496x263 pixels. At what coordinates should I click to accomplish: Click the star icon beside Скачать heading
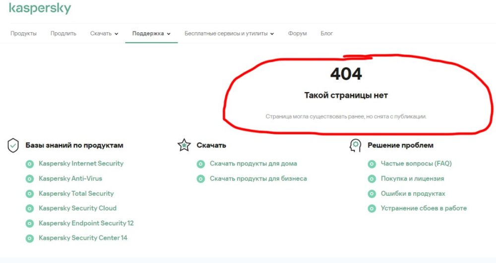[x=184, y=145]
